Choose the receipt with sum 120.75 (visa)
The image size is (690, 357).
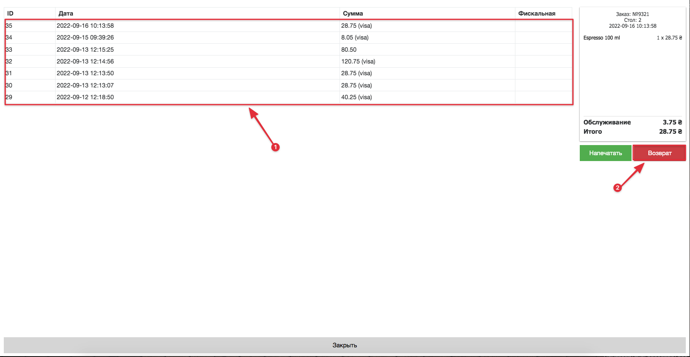coord(358,61)
